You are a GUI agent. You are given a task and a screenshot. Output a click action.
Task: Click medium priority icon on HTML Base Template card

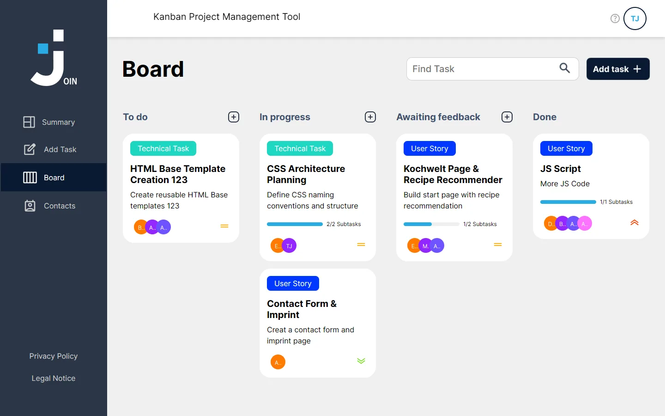(x=224, y=226)
